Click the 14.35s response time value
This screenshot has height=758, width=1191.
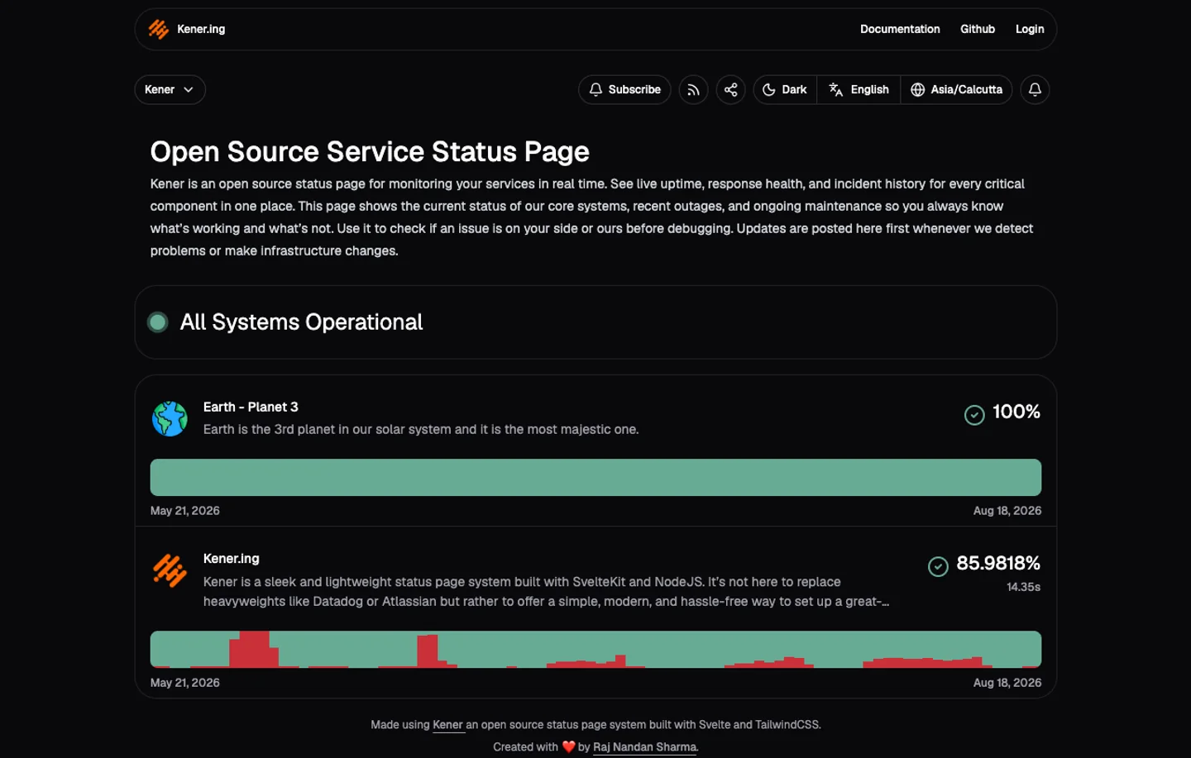pos(1023,587)
